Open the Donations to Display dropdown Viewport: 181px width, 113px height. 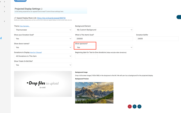coord(43,56)
